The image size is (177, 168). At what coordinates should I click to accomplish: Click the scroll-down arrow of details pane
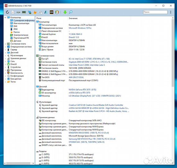(173, 163)
